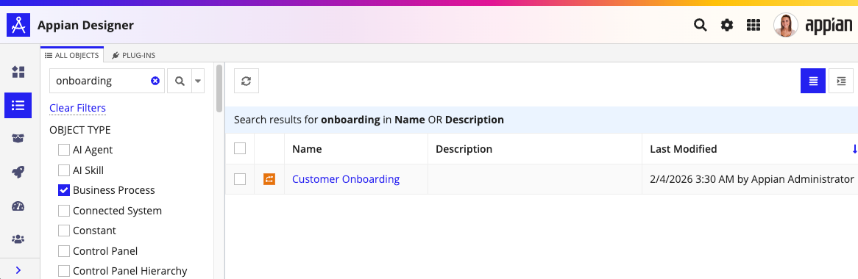Check the Connected System object type
The height and width of the screenshot is (279, 858).
pyautogui.click(x=64, y=211)
